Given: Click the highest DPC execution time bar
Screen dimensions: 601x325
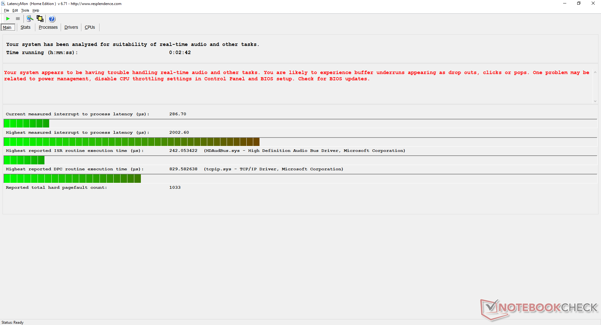Looking at the screenshot, I should (300, 178).
